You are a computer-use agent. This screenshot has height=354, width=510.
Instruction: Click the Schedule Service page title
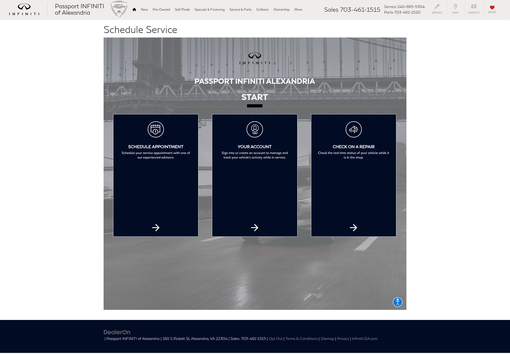tap(140, 30)
